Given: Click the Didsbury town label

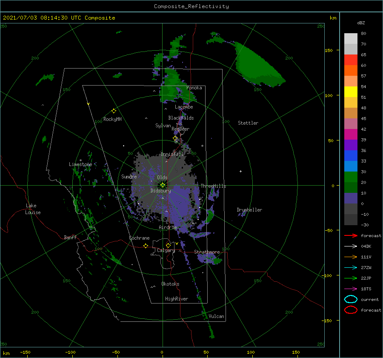Looking at the screenshot, I should pos(160,191).
